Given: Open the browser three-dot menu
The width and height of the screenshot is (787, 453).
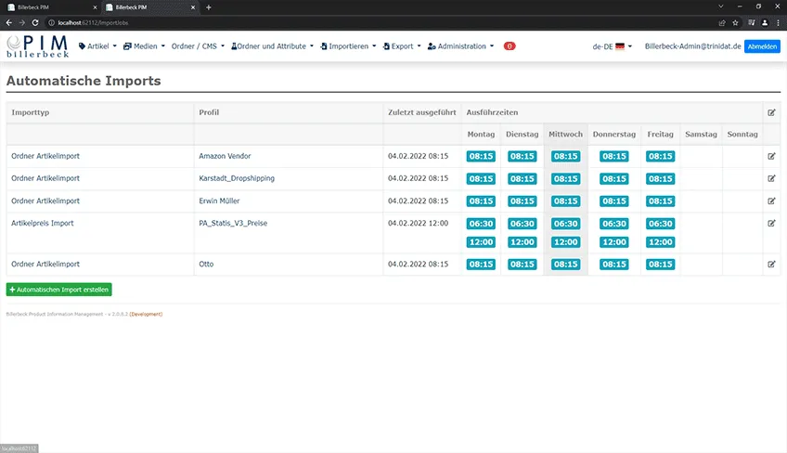Looking at the screenshot, I should 779,22.
